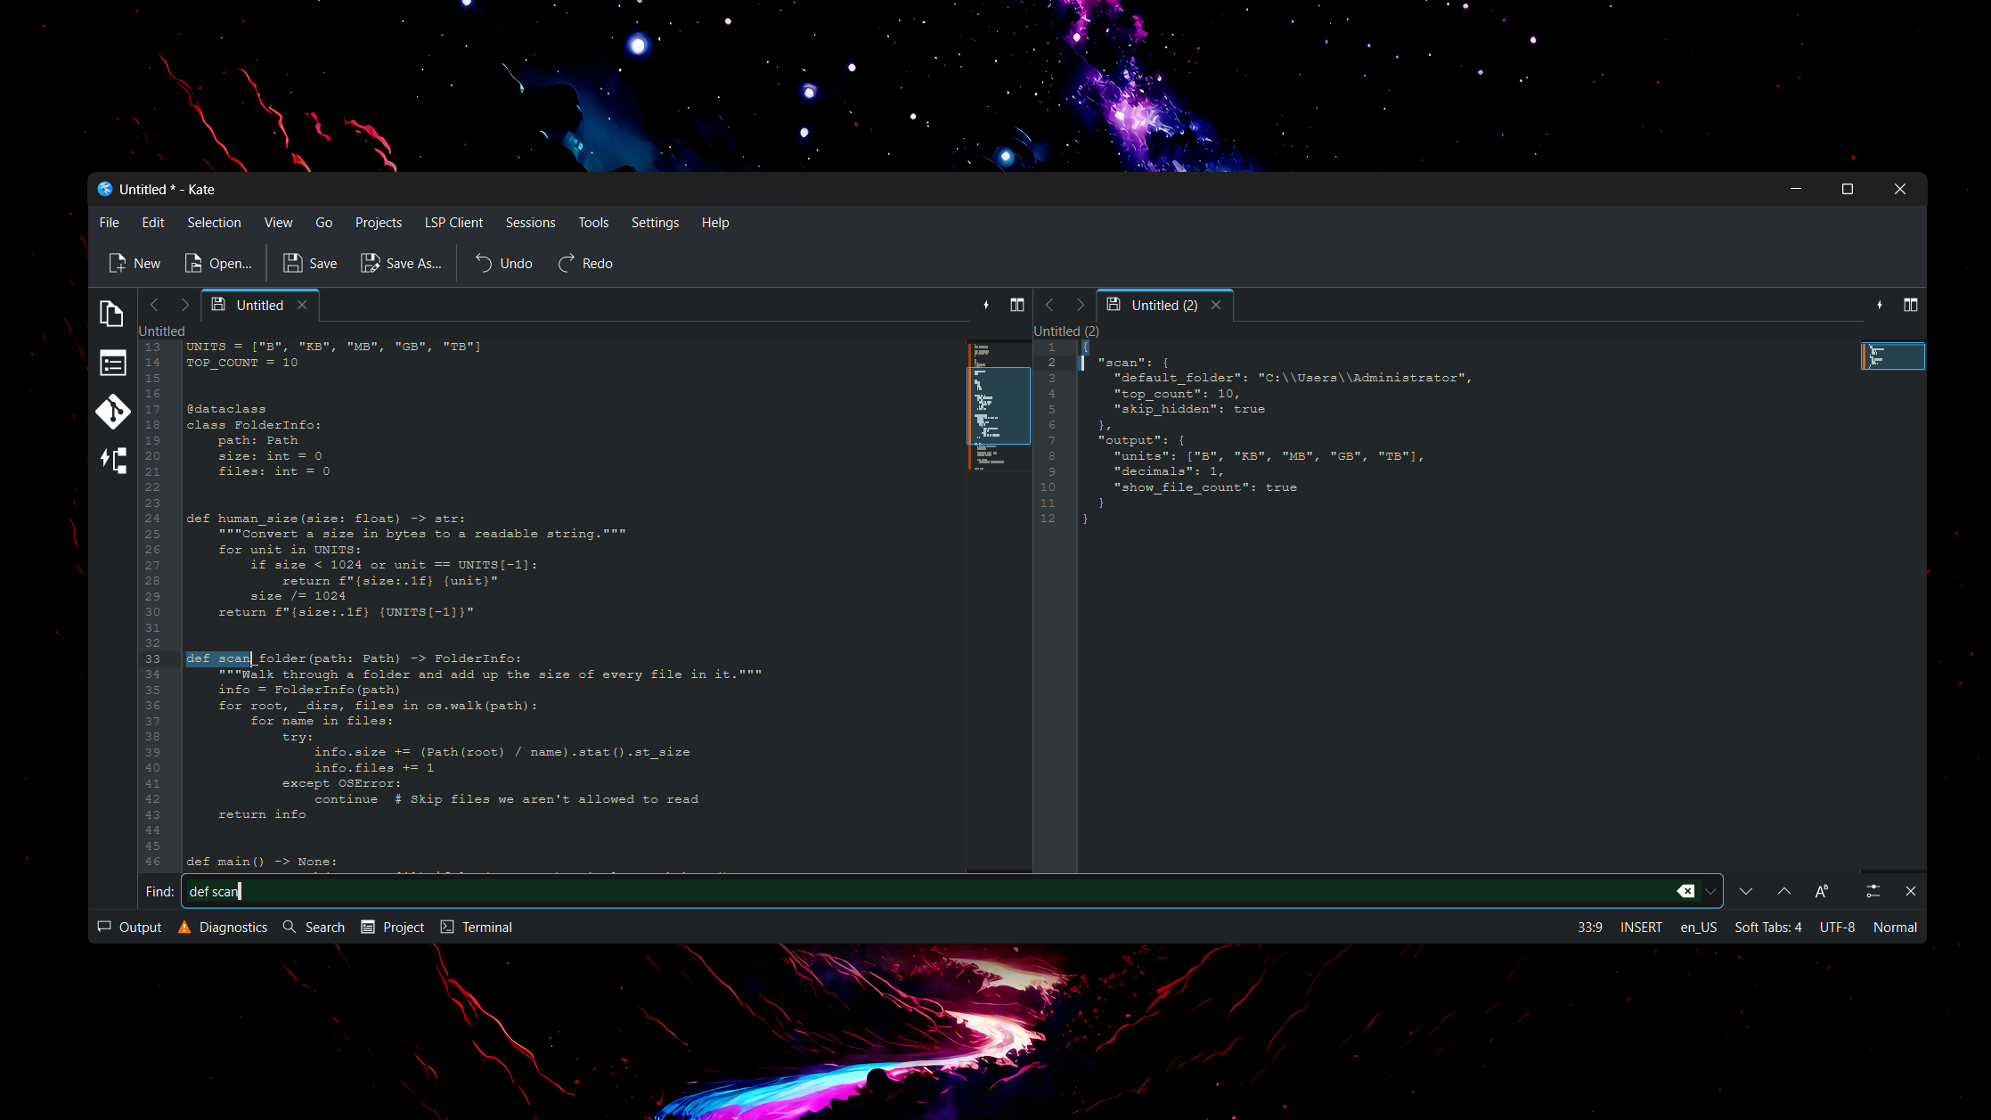Change the Normal highlighting mode
Image resolution: width=1991 pixels, height=1120 pixels.
[1895, 928]
